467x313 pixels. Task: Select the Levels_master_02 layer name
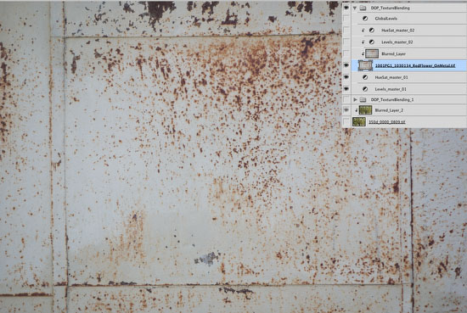[397, 42]
